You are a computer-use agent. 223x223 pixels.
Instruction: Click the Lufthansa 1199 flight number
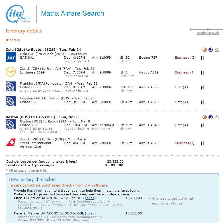[x=32, y=72]
